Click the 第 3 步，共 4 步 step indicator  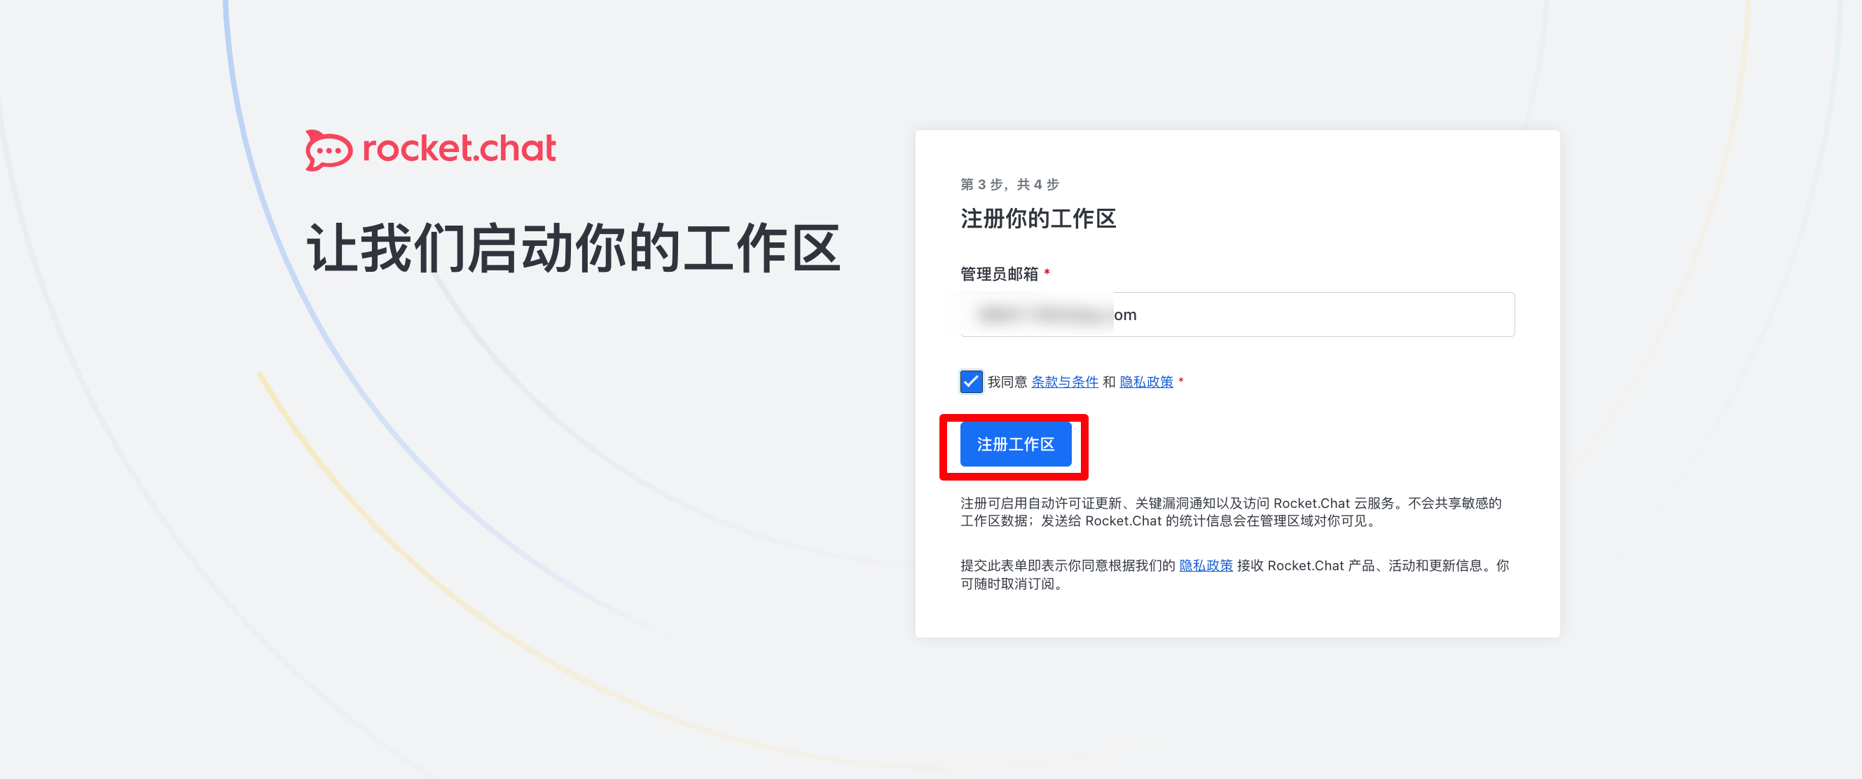[1009, 184]
